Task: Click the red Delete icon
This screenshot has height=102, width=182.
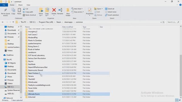Action: point(54,10)
